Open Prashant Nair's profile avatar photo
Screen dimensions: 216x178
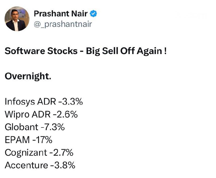coord(17,19)
